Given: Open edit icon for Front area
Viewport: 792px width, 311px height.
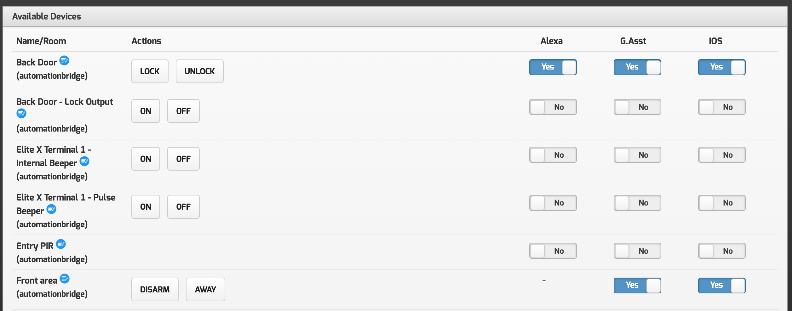Looking at the screenshot, I should [65, 279].
